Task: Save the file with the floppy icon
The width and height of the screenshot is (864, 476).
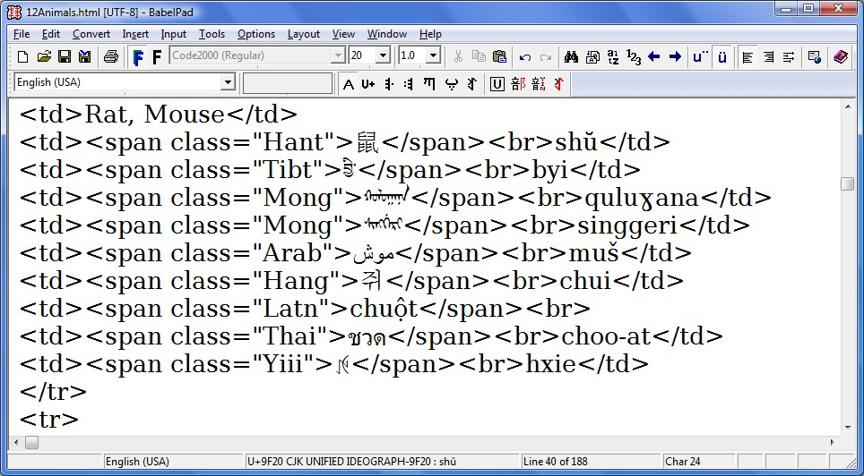Action: [65, 56]
